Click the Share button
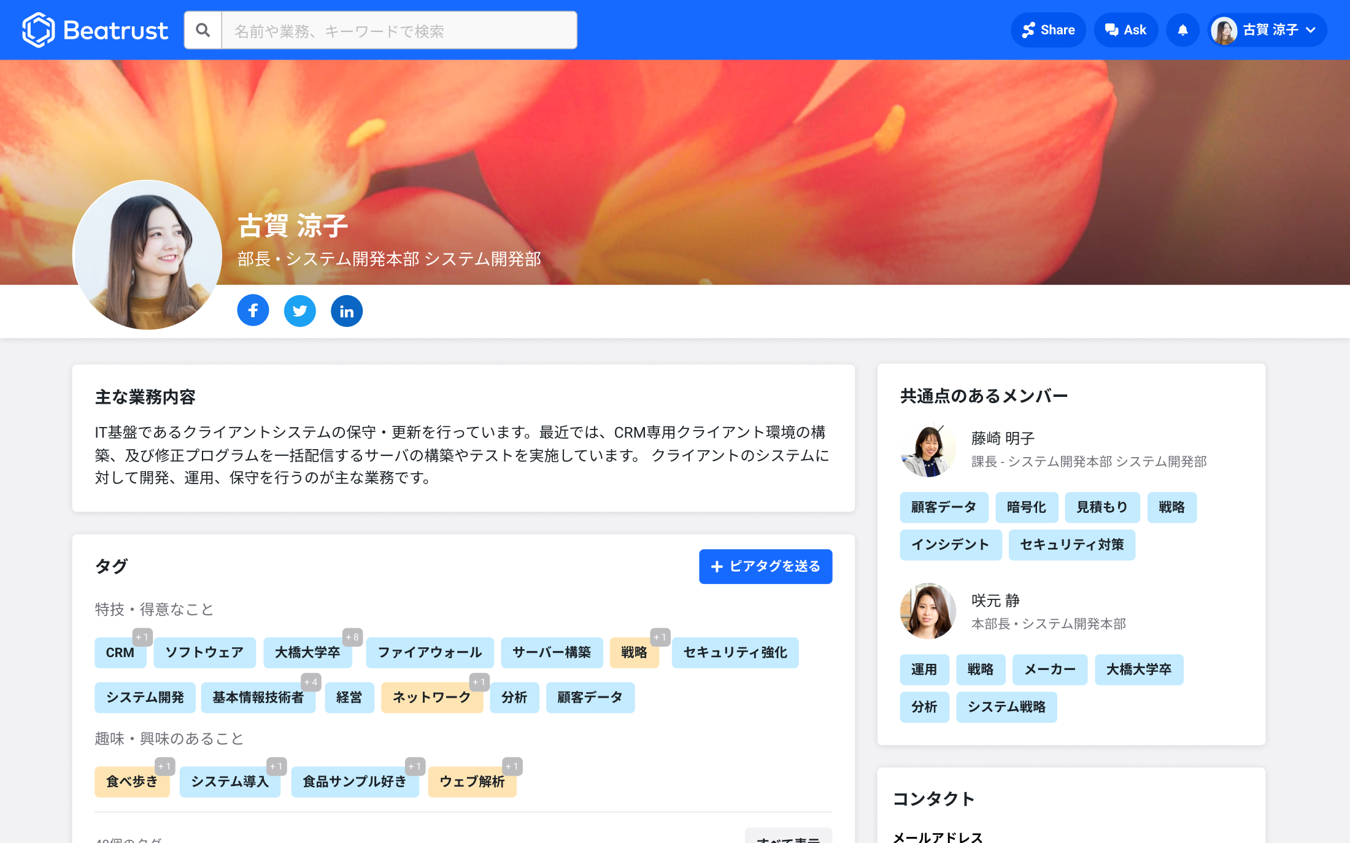The width and height of the screenshot is (1350, 843). (x=1048, y=30)
